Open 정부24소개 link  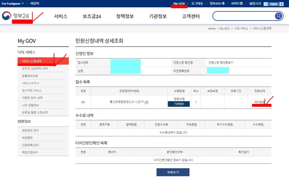coord(217,3)
